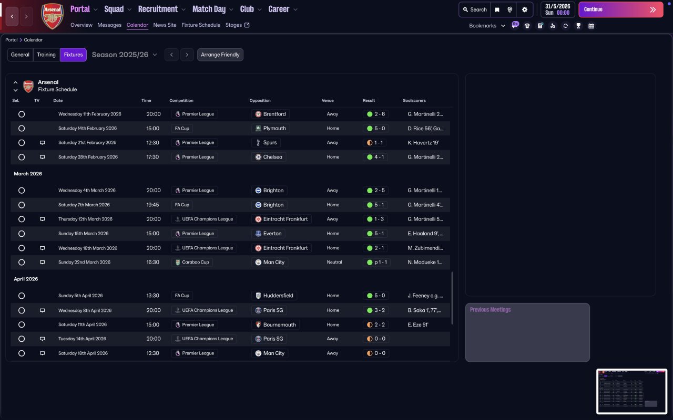The width and height of the screenshot is (673, 420).
Task: Click the TV icon for 22nd March fixture
Action: pos(43,262)
